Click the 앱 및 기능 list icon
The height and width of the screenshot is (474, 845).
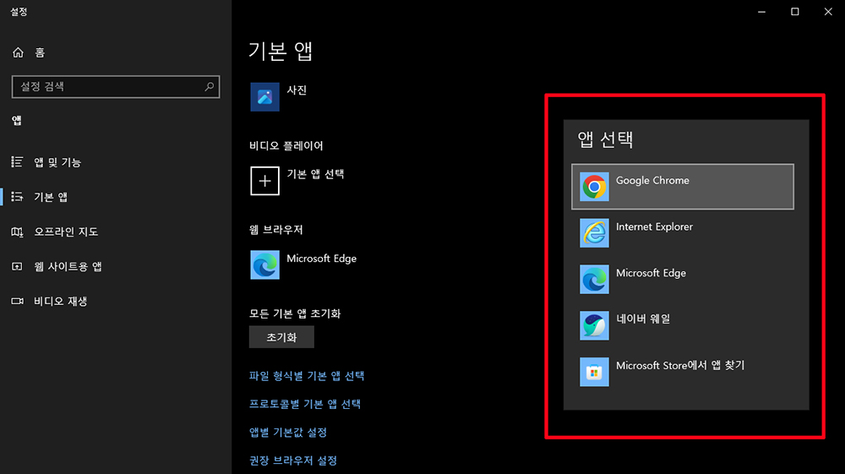coord(17,161)
